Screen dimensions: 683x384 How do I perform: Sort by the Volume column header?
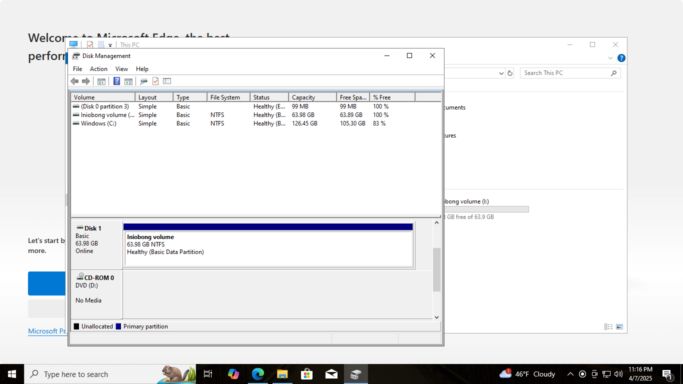(103, 97)
